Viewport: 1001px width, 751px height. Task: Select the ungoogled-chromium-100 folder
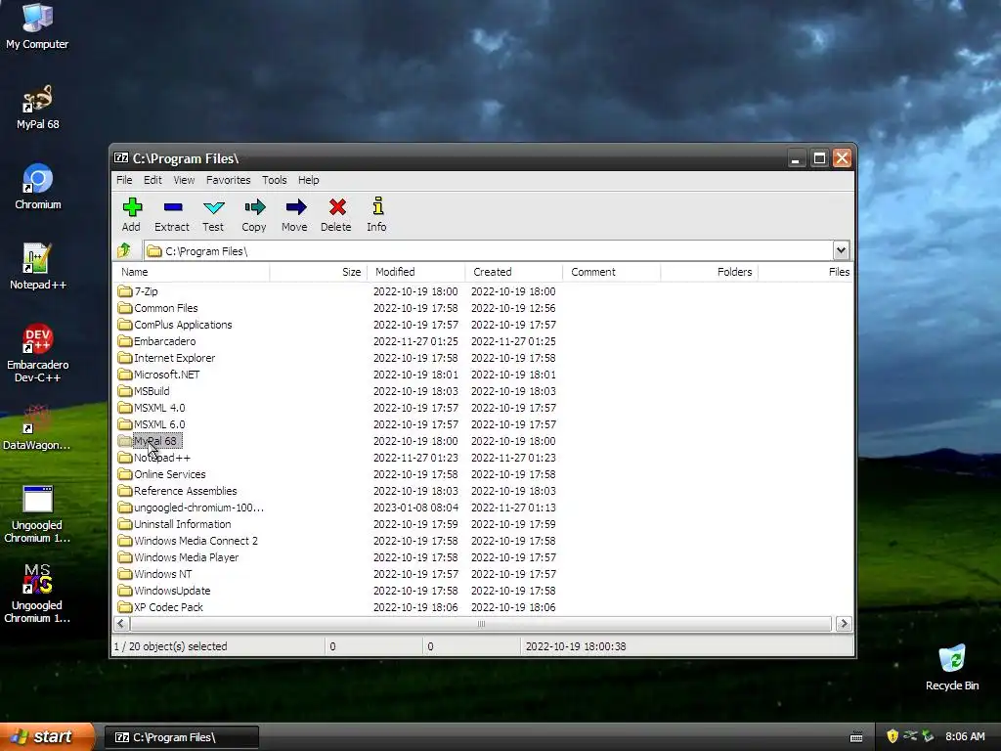coord(198,508)
